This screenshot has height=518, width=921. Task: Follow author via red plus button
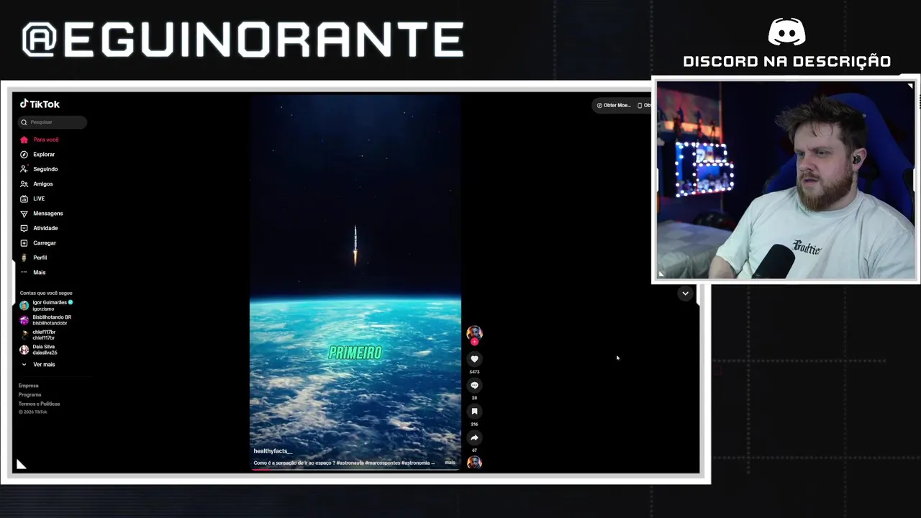[474, 342]
